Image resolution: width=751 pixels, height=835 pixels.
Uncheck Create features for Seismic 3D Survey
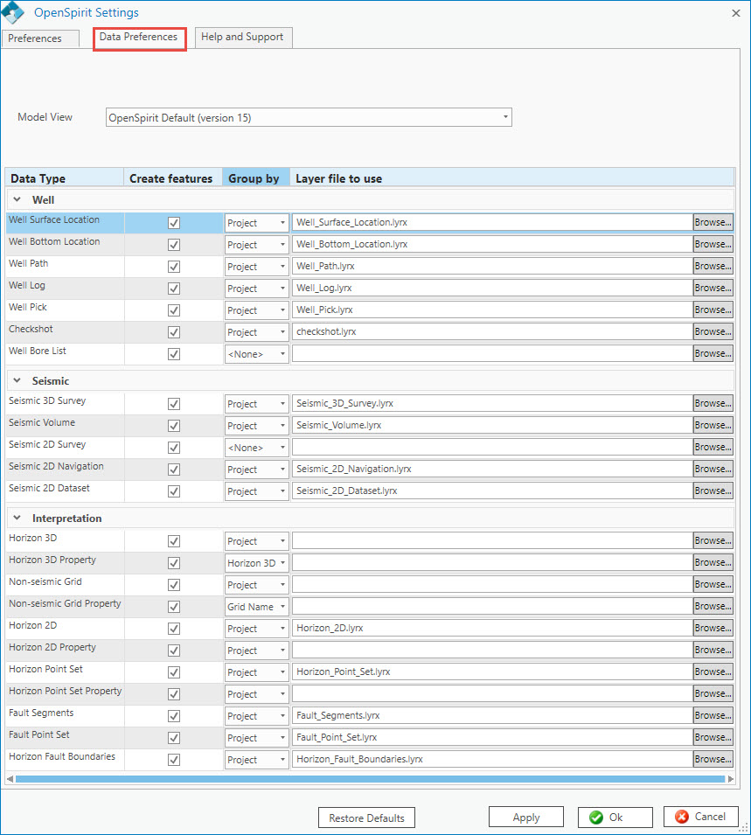(x=174, y=404)
